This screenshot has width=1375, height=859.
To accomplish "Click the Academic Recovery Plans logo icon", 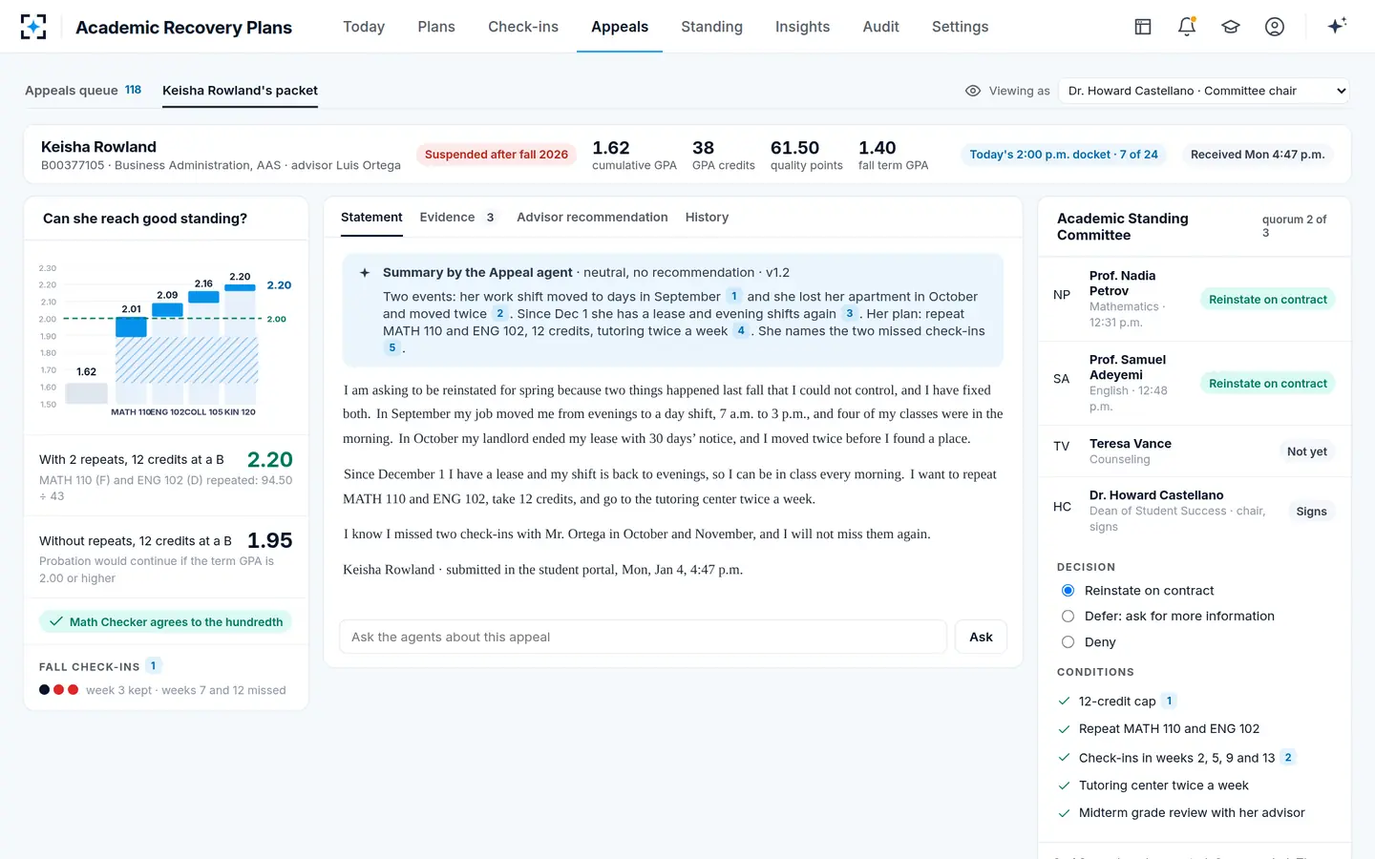I will click(33, 27).
